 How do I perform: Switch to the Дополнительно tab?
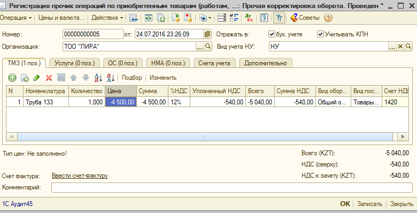tap(266, 63)
